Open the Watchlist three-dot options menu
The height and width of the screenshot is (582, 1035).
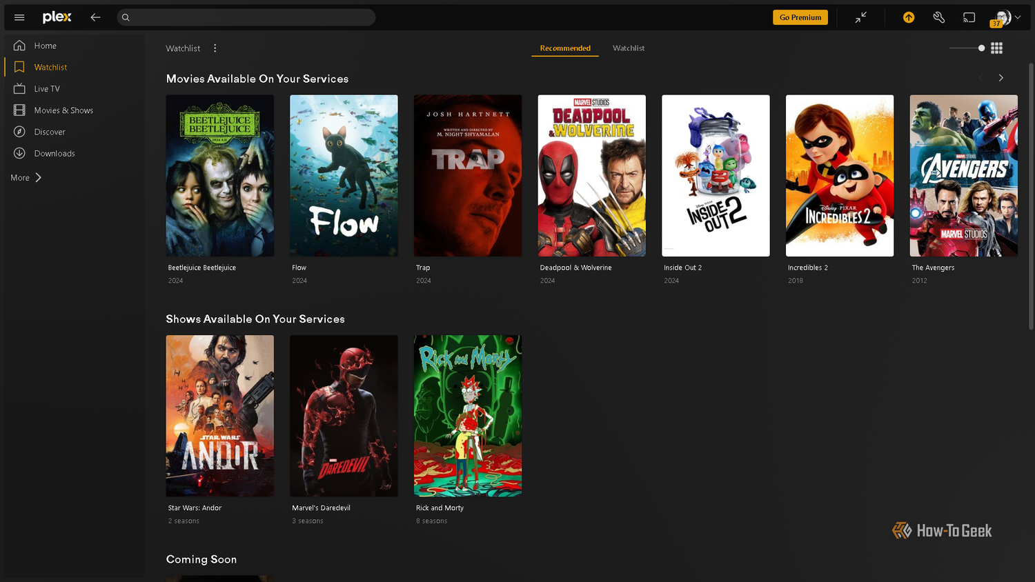(x=215, y=48)
